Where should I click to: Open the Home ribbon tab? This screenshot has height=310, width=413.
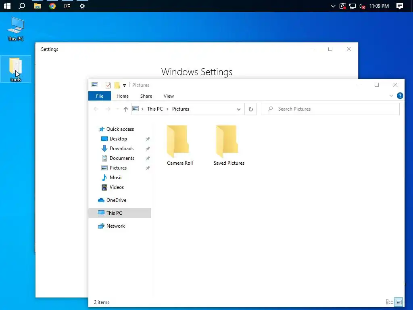click(x=123, y=96)
